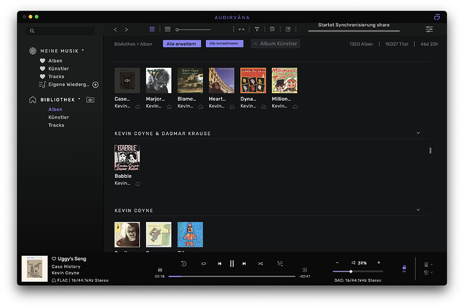Screen dimensions: 464x308
Task: Open the Millionaires album cover
Action: (284, 81)
